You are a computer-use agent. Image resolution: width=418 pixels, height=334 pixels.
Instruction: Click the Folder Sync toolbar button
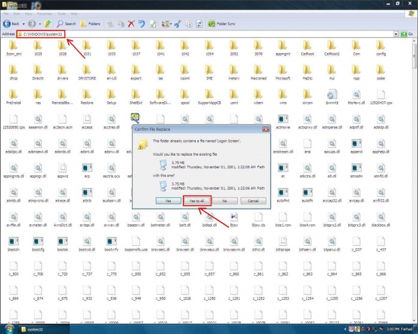222,24
